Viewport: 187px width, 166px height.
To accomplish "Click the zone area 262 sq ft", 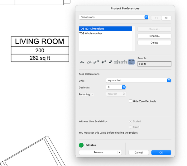I will (40, 58).
